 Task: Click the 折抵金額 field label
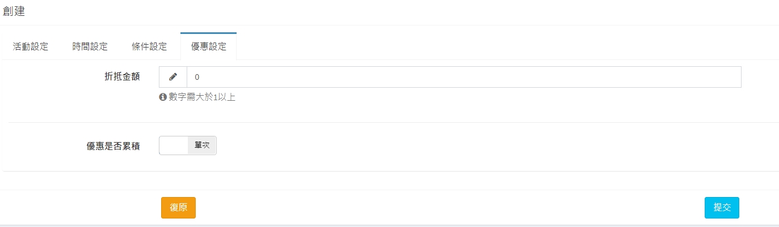[x=123, y=76]
